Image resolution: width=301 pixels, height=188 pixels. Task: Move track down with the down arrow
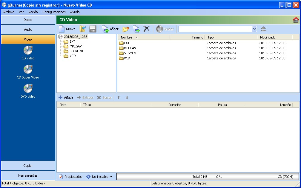coord(127,98)
